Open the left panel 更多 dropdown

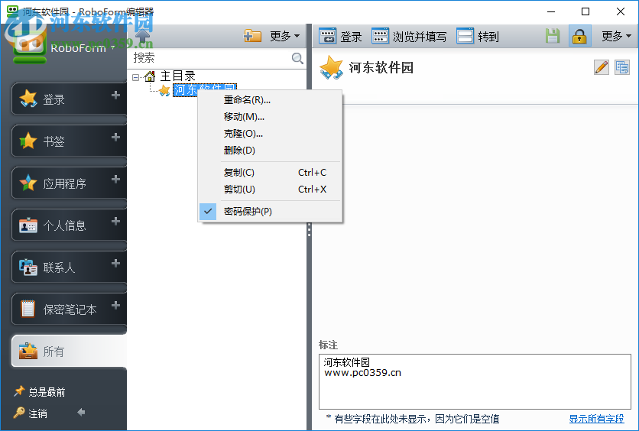pos(285,36)
